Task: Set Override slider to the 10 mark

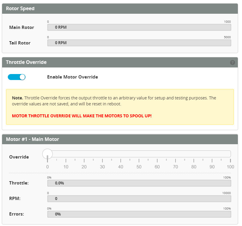Action: tap(66, 154)
